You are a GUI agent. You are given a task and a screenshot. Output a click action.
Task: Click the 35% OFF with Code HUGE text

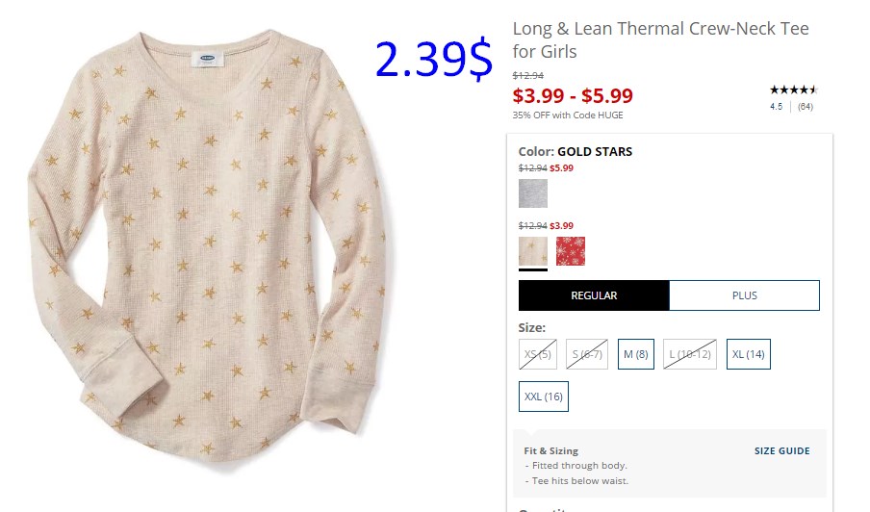[568, 115]
